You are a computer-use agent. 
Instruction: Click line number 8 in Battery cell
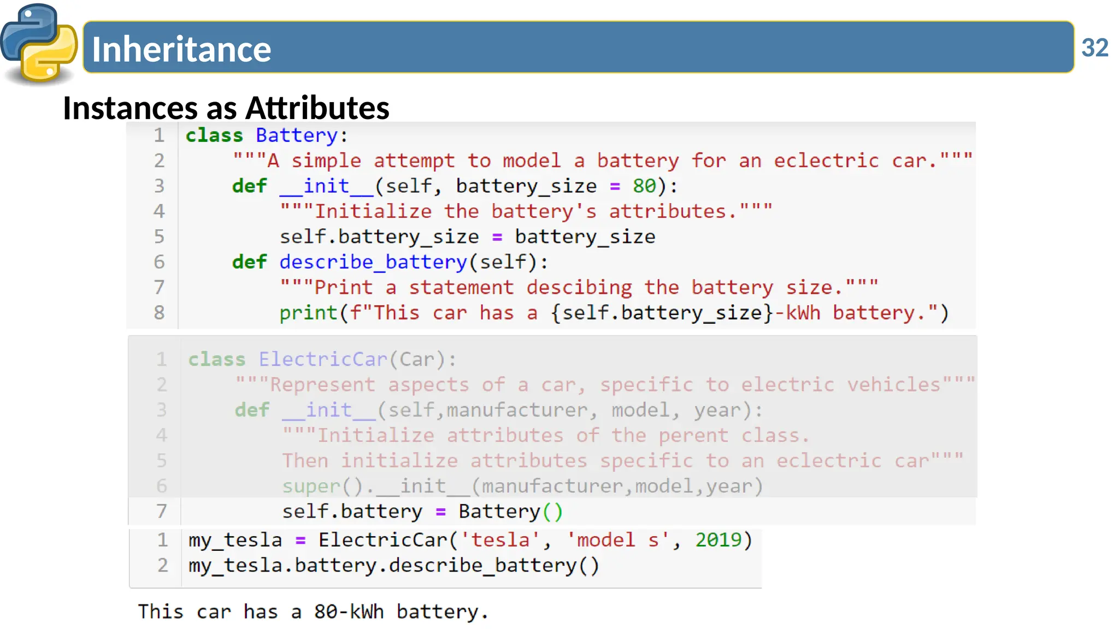click(x=159, y=313)
